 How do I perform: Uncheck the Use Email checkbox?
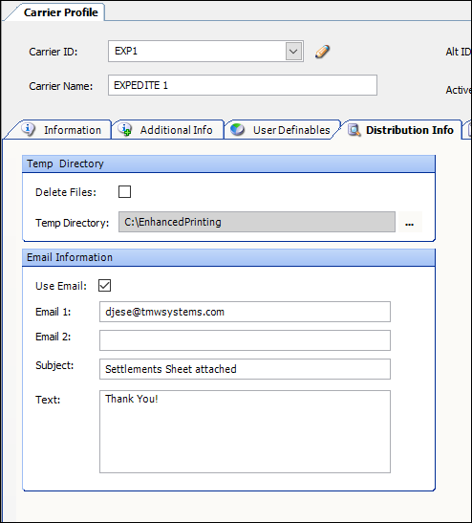pyautogui.click(x=105, y=286)
